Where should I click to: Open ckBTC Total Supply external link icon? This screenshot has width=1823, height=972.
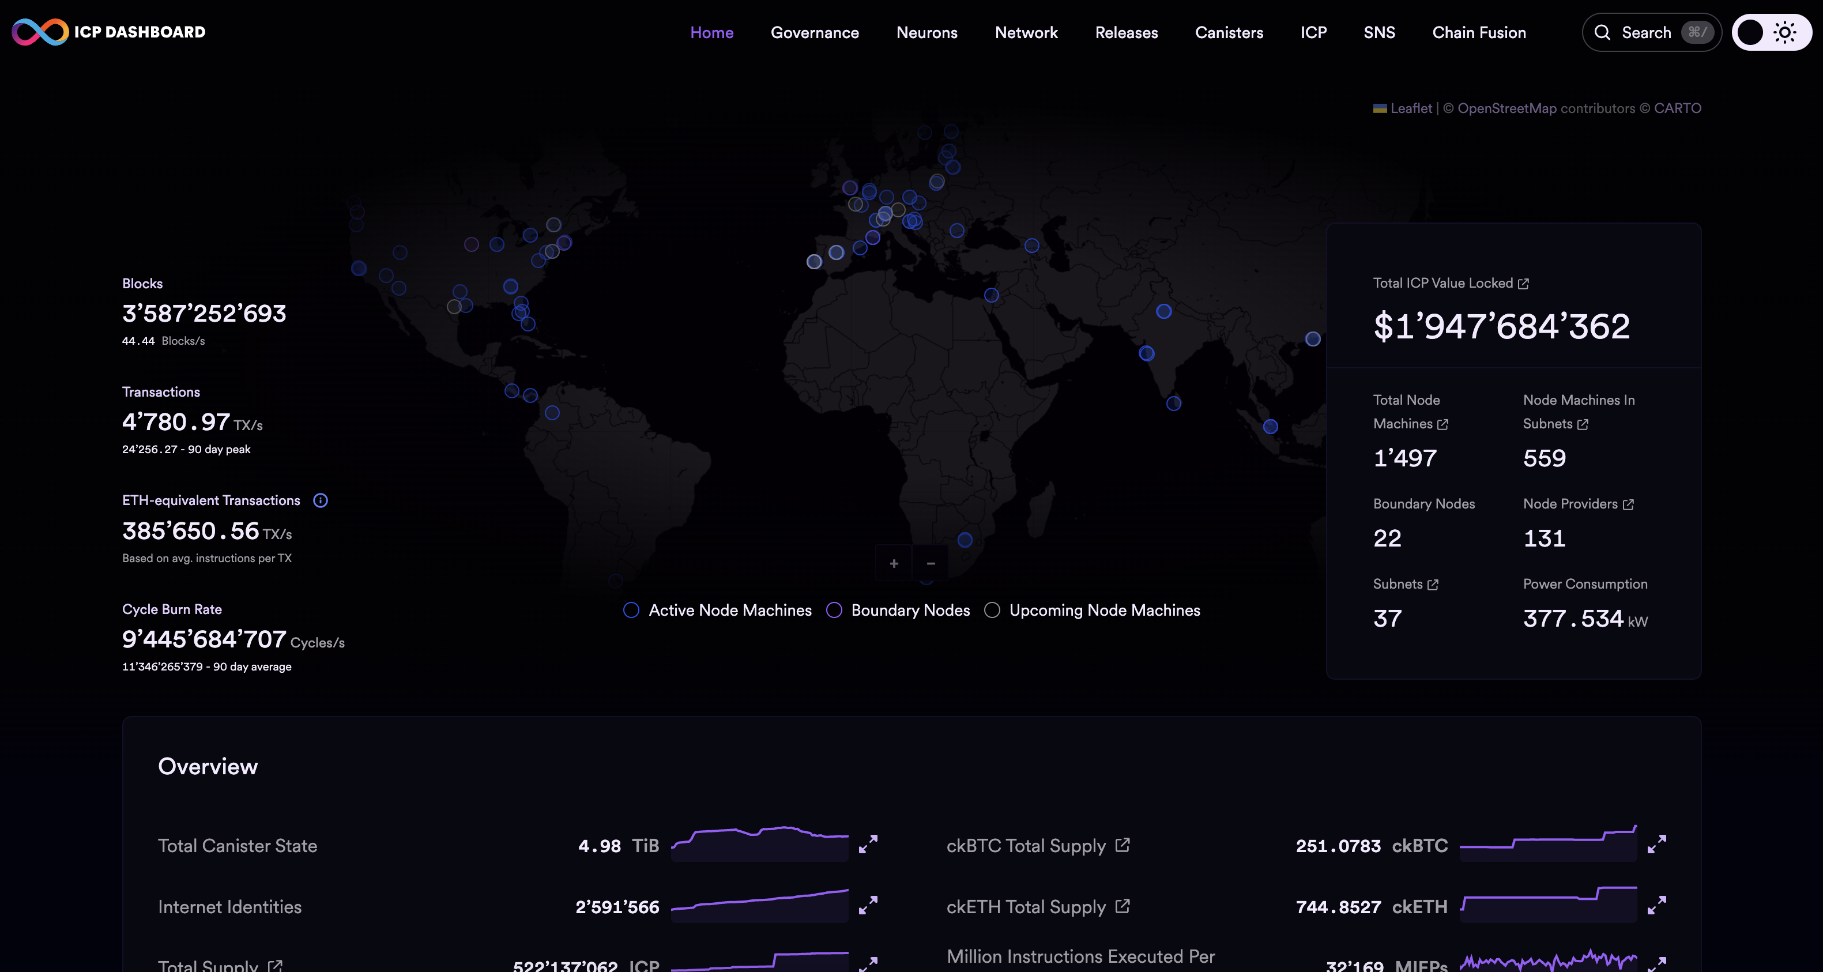click(x=1123, y=845)
